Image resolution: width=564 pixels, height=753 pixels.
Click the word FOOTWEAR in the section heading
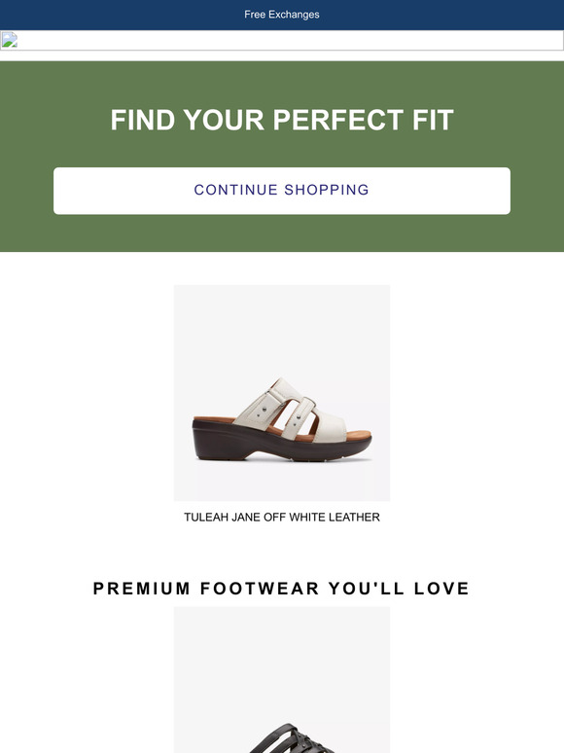(260, 589)
